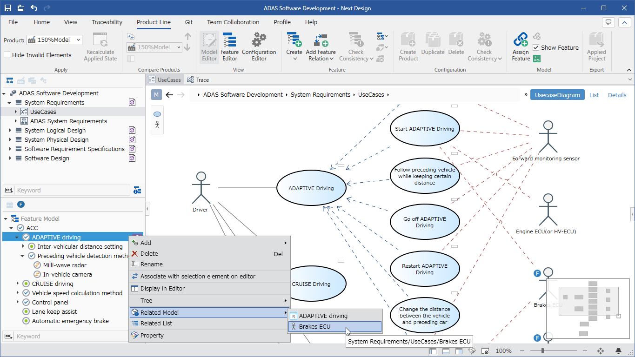Click the model navigator tree-view icon
The height and width of the screenshot is (357, 635).
[9, 80]
